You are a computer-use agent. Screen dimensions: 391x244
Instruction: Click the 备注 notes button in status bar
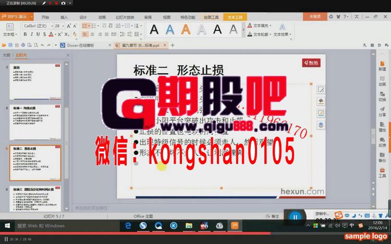tap(273, 216)
